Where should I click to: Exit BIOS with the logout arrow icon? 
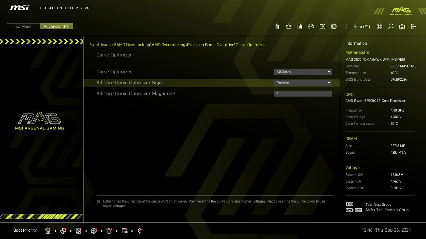point(413,26)
